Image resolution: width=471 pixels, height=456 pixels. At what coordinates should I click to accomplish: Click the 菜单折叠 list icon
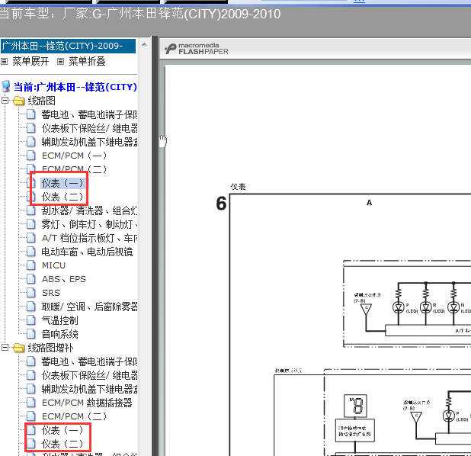(x=60, y=62)
